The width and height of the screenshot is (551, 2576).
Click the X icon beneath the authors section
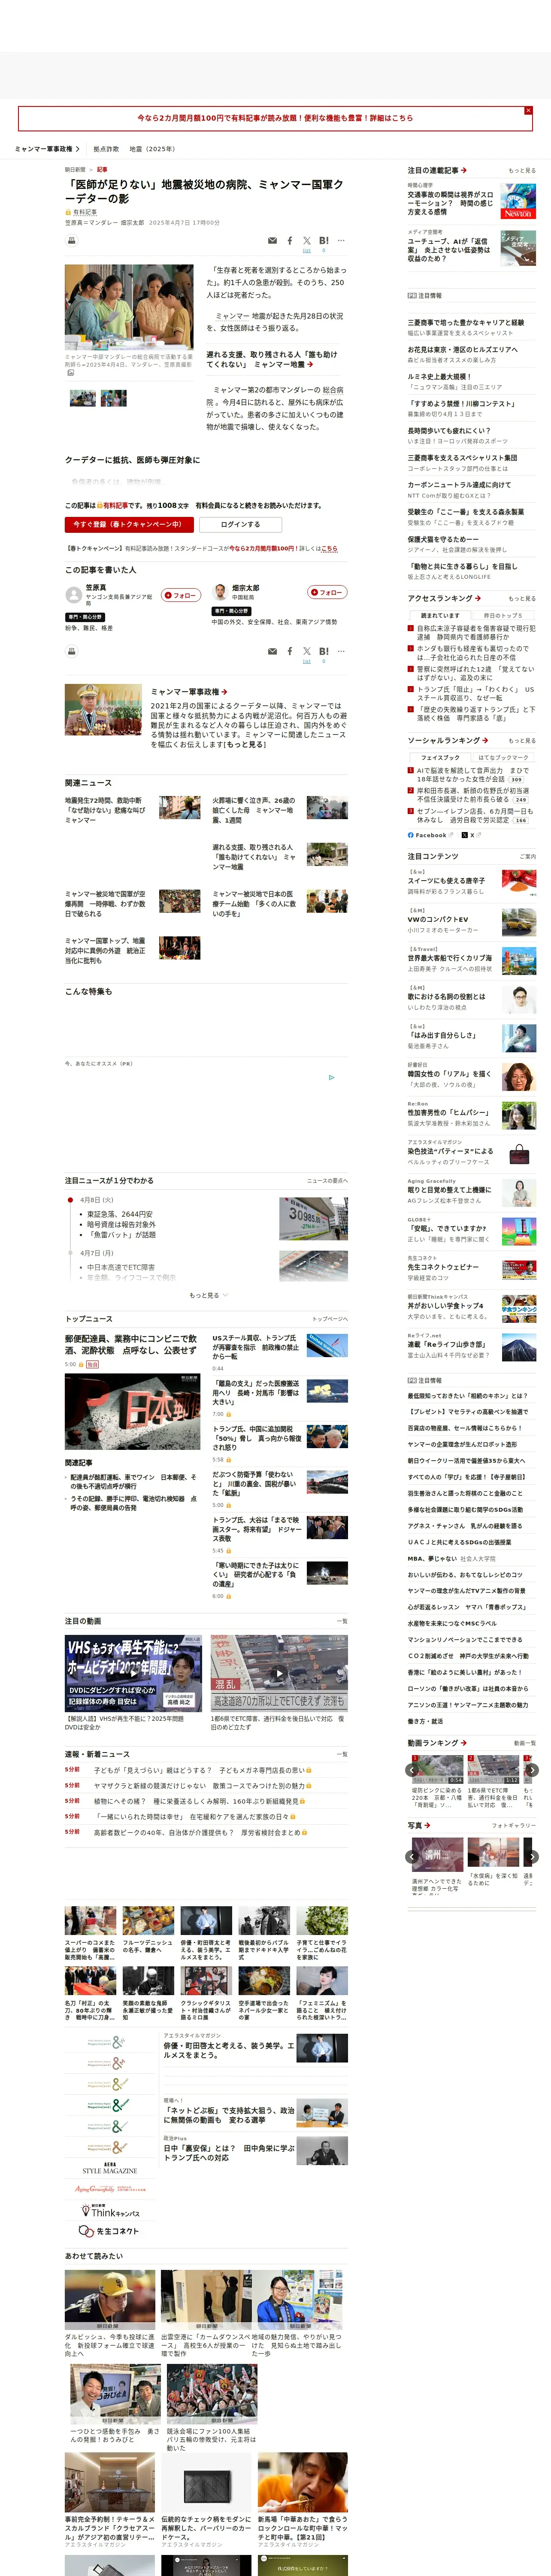tap(307, 651)
